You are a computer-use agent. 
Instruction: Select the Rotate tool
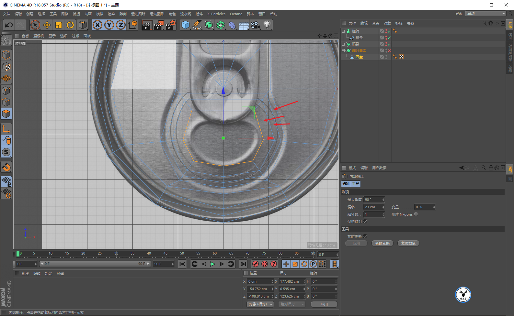(70, 25)
